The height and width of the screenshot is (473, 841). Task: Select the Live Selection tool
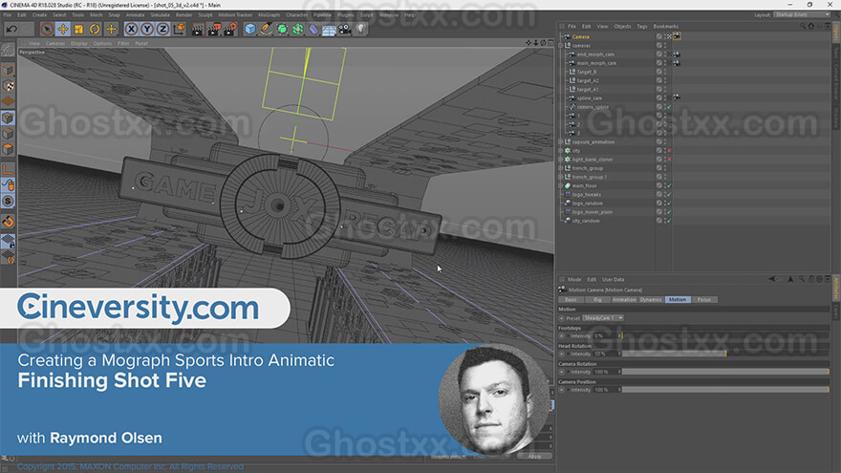coord(47,29)
